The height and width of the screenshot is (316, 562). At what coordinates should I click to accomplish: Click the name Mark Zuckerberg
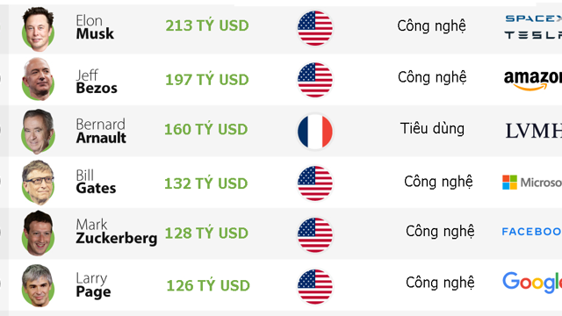click(116, 232)
